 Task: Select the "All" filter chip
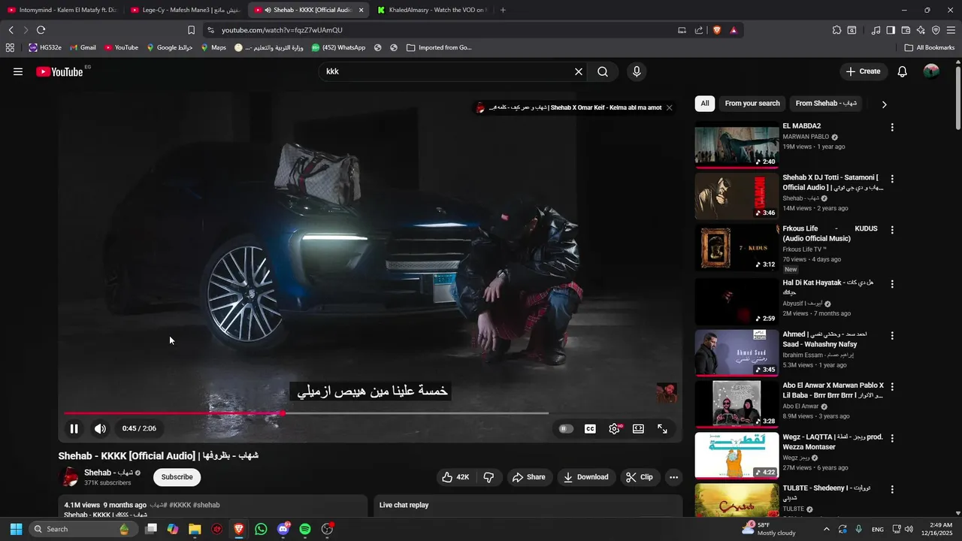tap(705, 104)
